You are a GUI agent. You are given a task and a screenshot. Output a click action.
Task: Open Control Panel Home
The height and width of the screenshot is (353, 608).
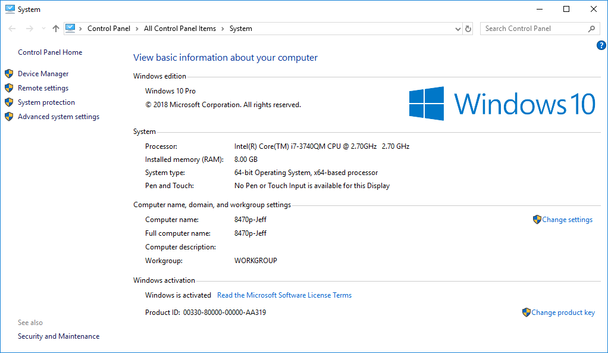click(x=50, y=52)
